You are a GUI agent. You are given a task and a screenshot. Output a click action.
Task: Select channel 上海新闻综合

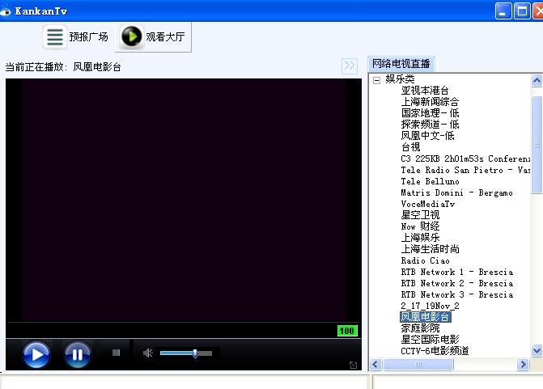430,102
